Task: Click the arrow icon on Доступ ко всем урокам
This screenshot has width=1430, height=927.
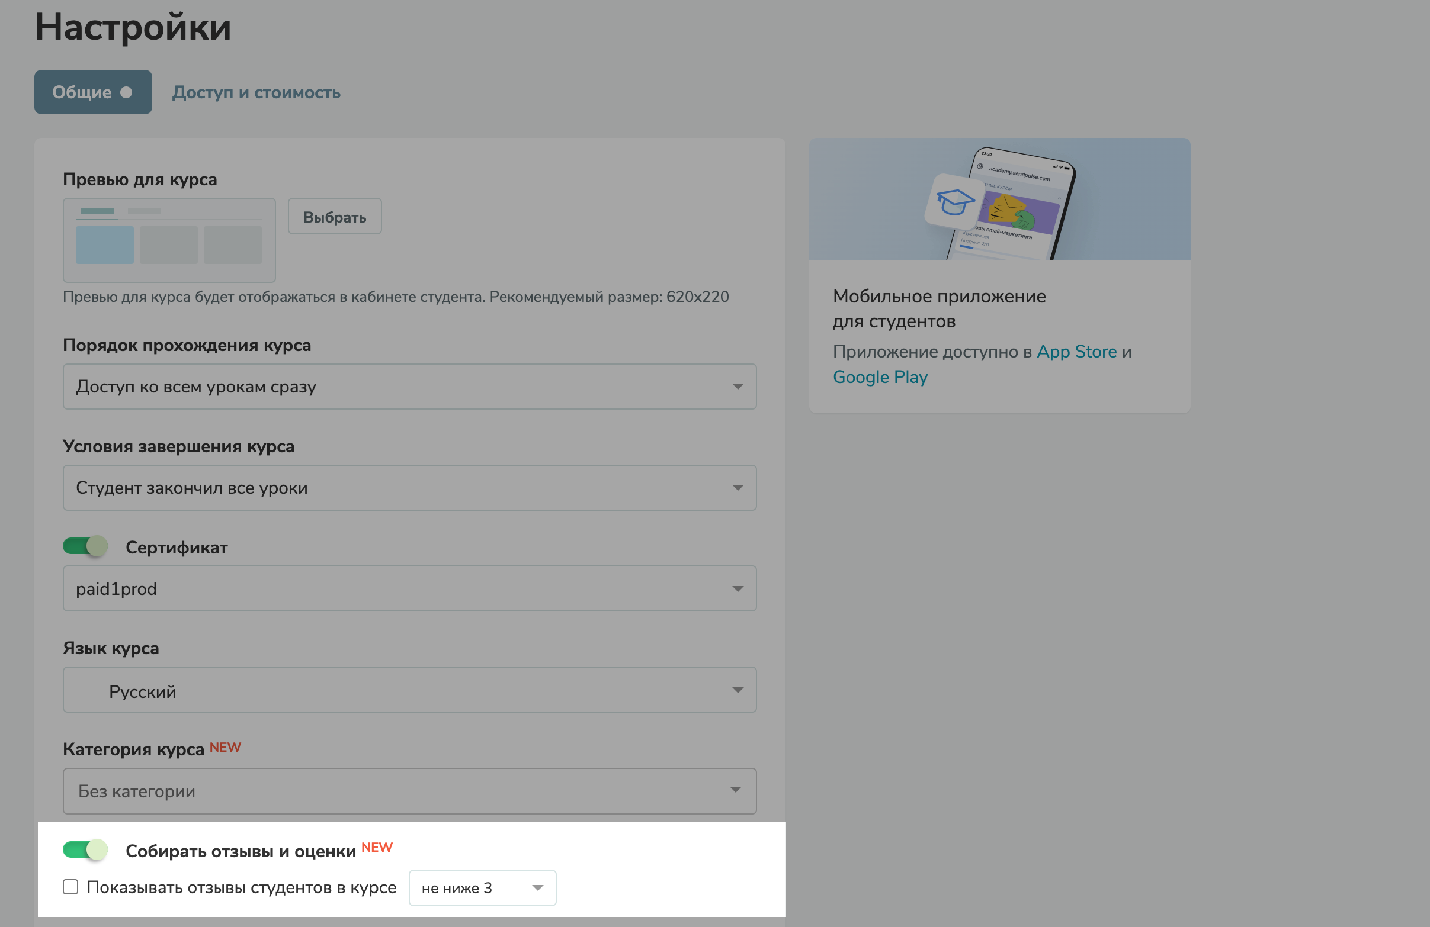Action: [x=738, y=387]
